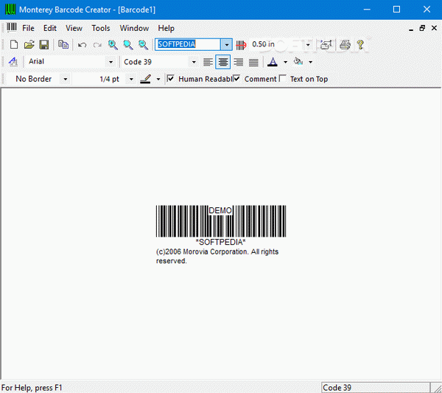Toggle the Human Readable checkbox
Screen dimensions: 442x393
click(x=171, y=78)
